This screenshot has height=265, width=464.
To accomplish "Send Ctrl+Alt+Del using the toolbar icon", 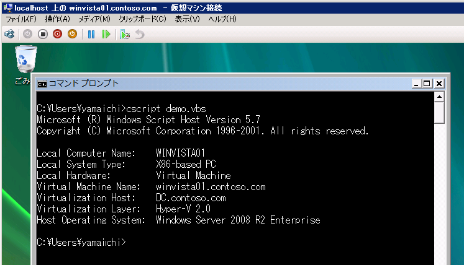I will click(x=9, y=34).
